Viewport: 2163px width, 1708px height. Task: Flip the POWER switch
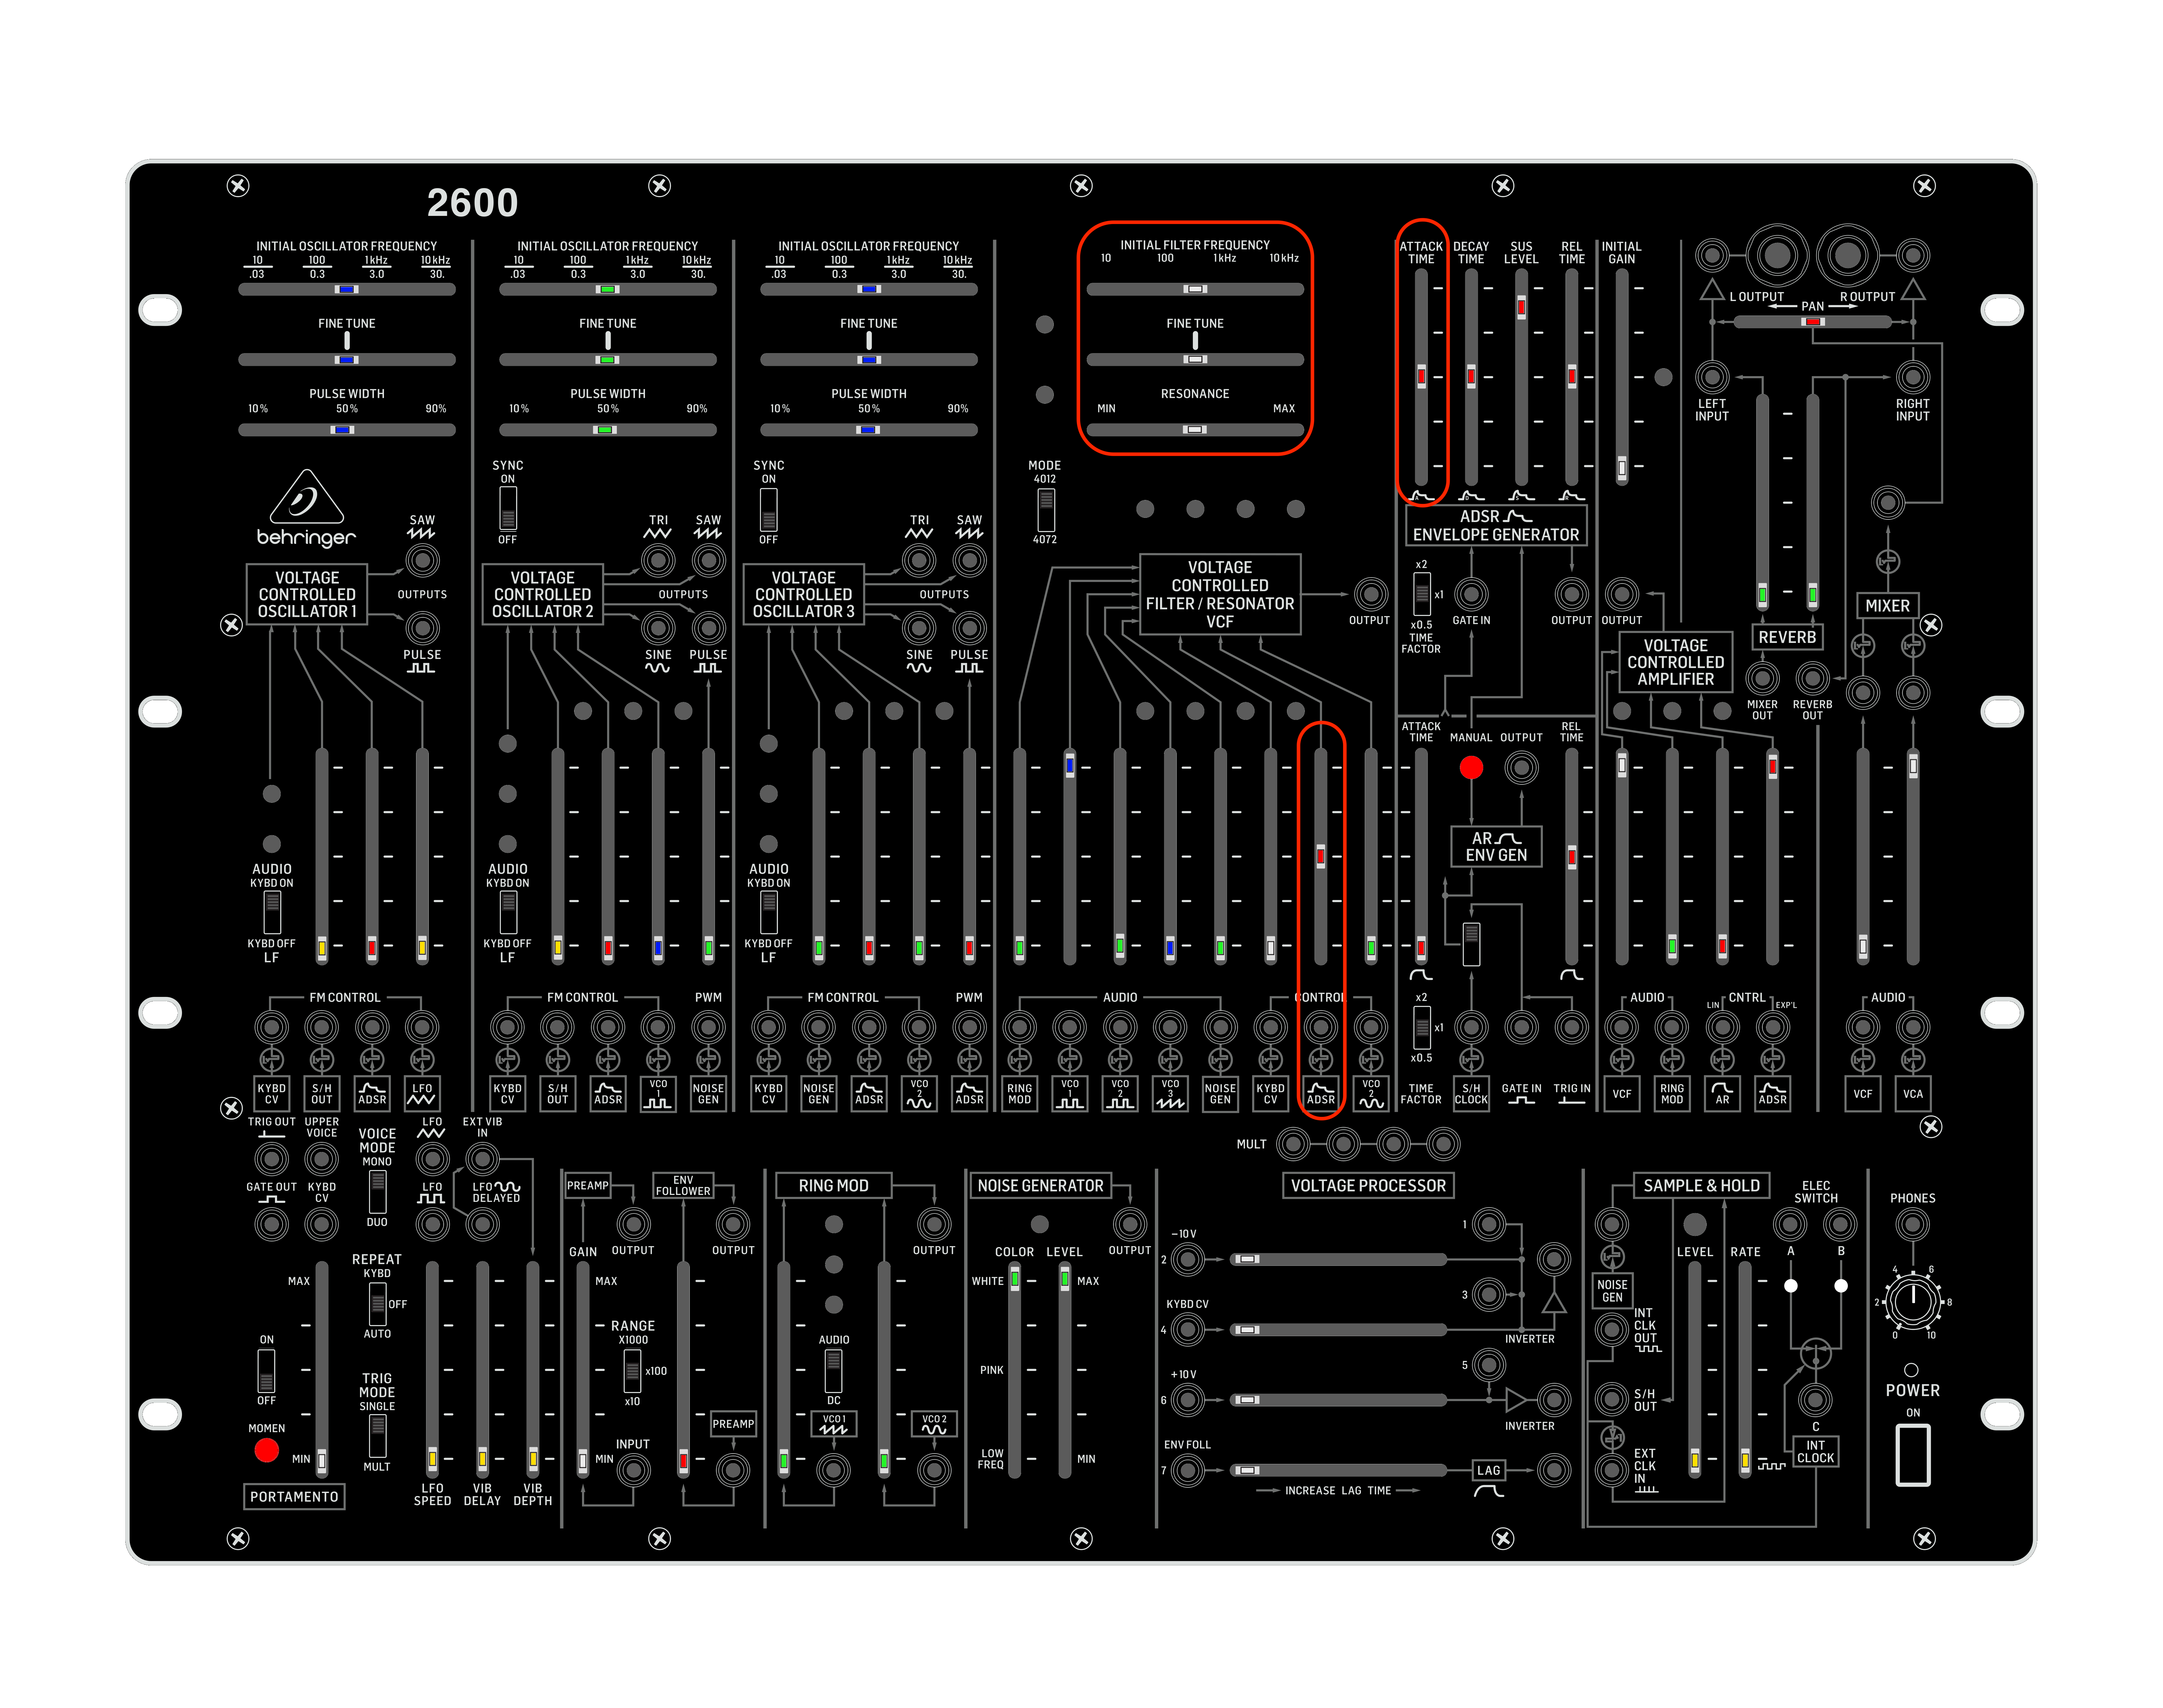pyautogui.click(x=1913, y=1455)
